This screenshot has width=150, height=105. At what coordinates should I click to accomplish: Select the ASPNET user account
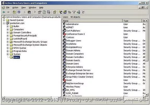click(x=70, y=27)
